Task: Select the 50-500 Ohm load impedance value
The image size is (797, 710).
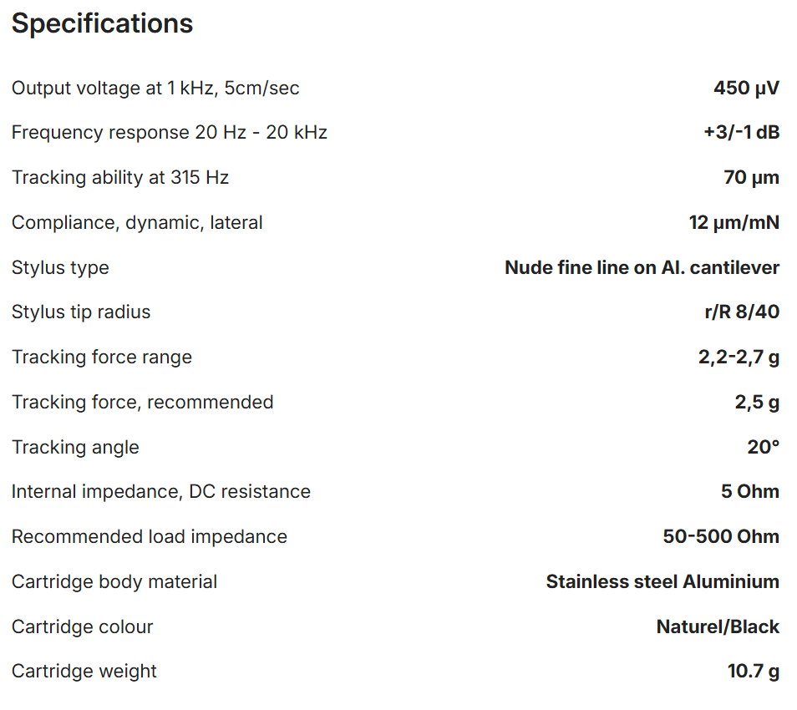Action: tap(721, 537)
